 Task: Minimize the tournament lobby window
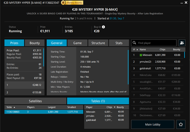(x=182, y=3)
